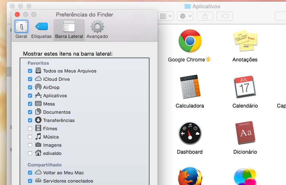Check the edivaldo home folder checkbox
This screenshot has width=286, height=185.
[30, 153]
